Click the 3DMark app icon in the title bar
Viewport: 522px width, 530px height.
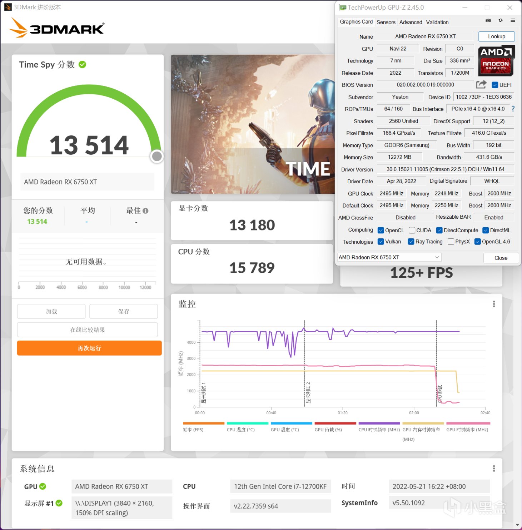pyautogui.click(x=8, y=7)
